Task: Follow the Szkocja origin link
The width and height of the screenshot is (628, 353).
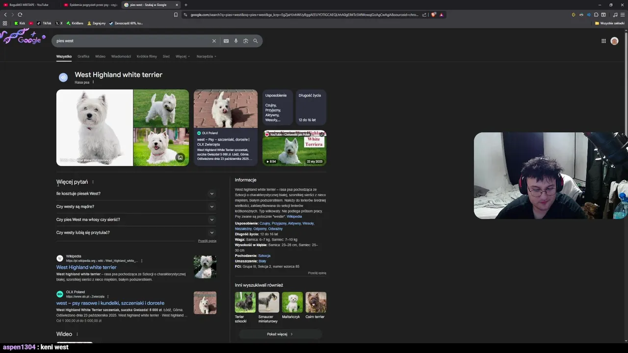Action: click(264, 256)
